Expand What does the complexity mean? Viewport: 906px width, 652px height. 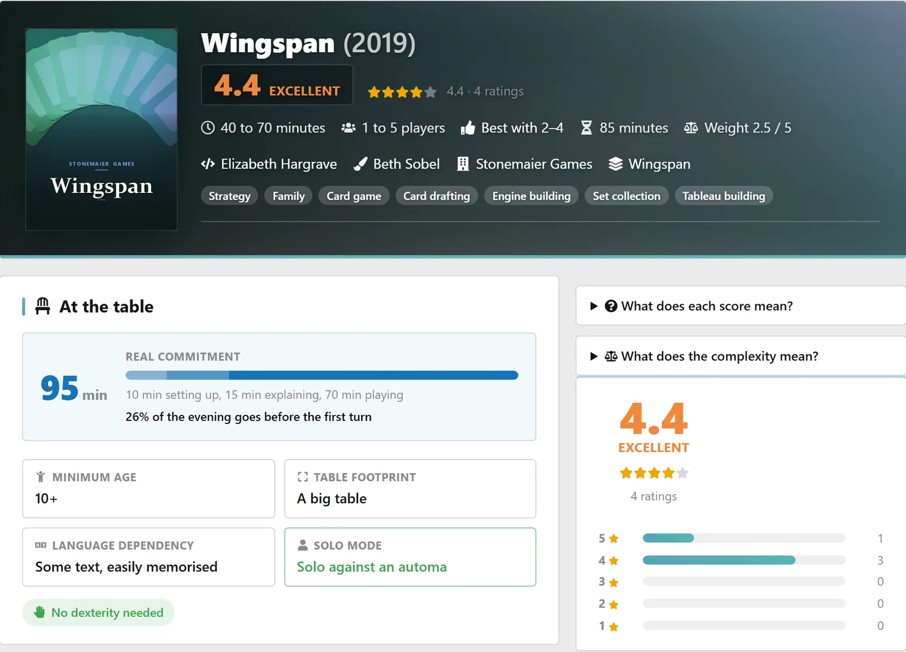(741, 356)
